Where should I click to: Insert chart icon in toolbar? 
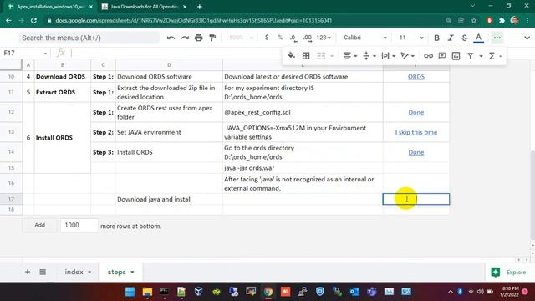click(456, 56)
